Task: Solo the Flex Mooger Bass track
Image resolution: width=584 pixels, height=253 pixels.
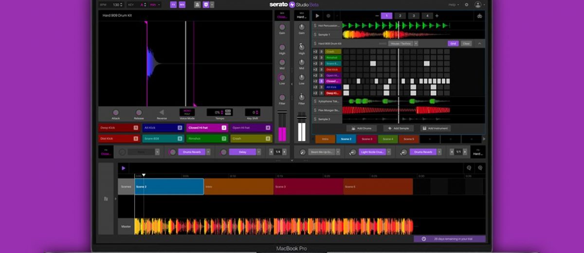Action: [x=315, y=110]
